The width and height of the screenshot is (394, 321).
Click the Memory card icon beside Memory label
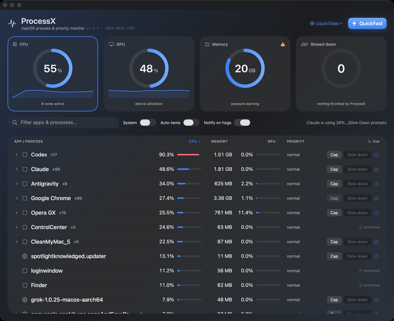click(207, 44)
